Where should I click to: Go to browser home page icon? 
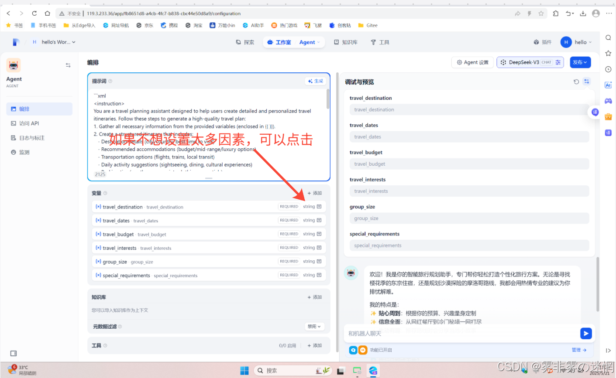click(48, 14)
